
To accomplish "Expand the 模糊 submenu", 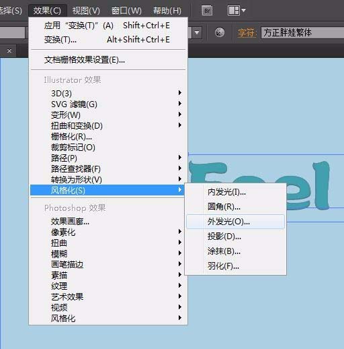I will [108, 253].
